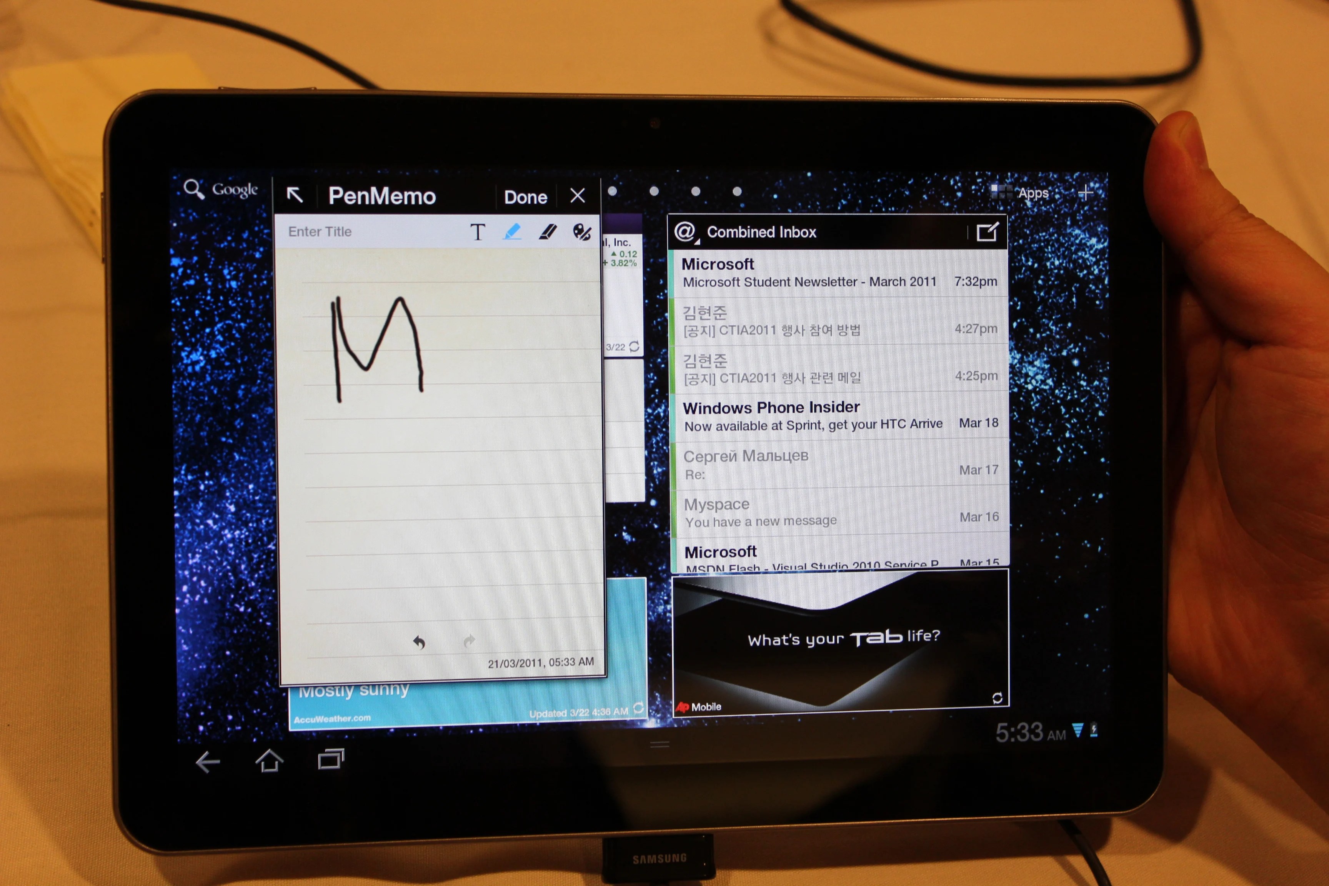Viewport: 1329px width, 886px height.
Task: Tap the plus icon to customize home
Action: pos(1085,193)
